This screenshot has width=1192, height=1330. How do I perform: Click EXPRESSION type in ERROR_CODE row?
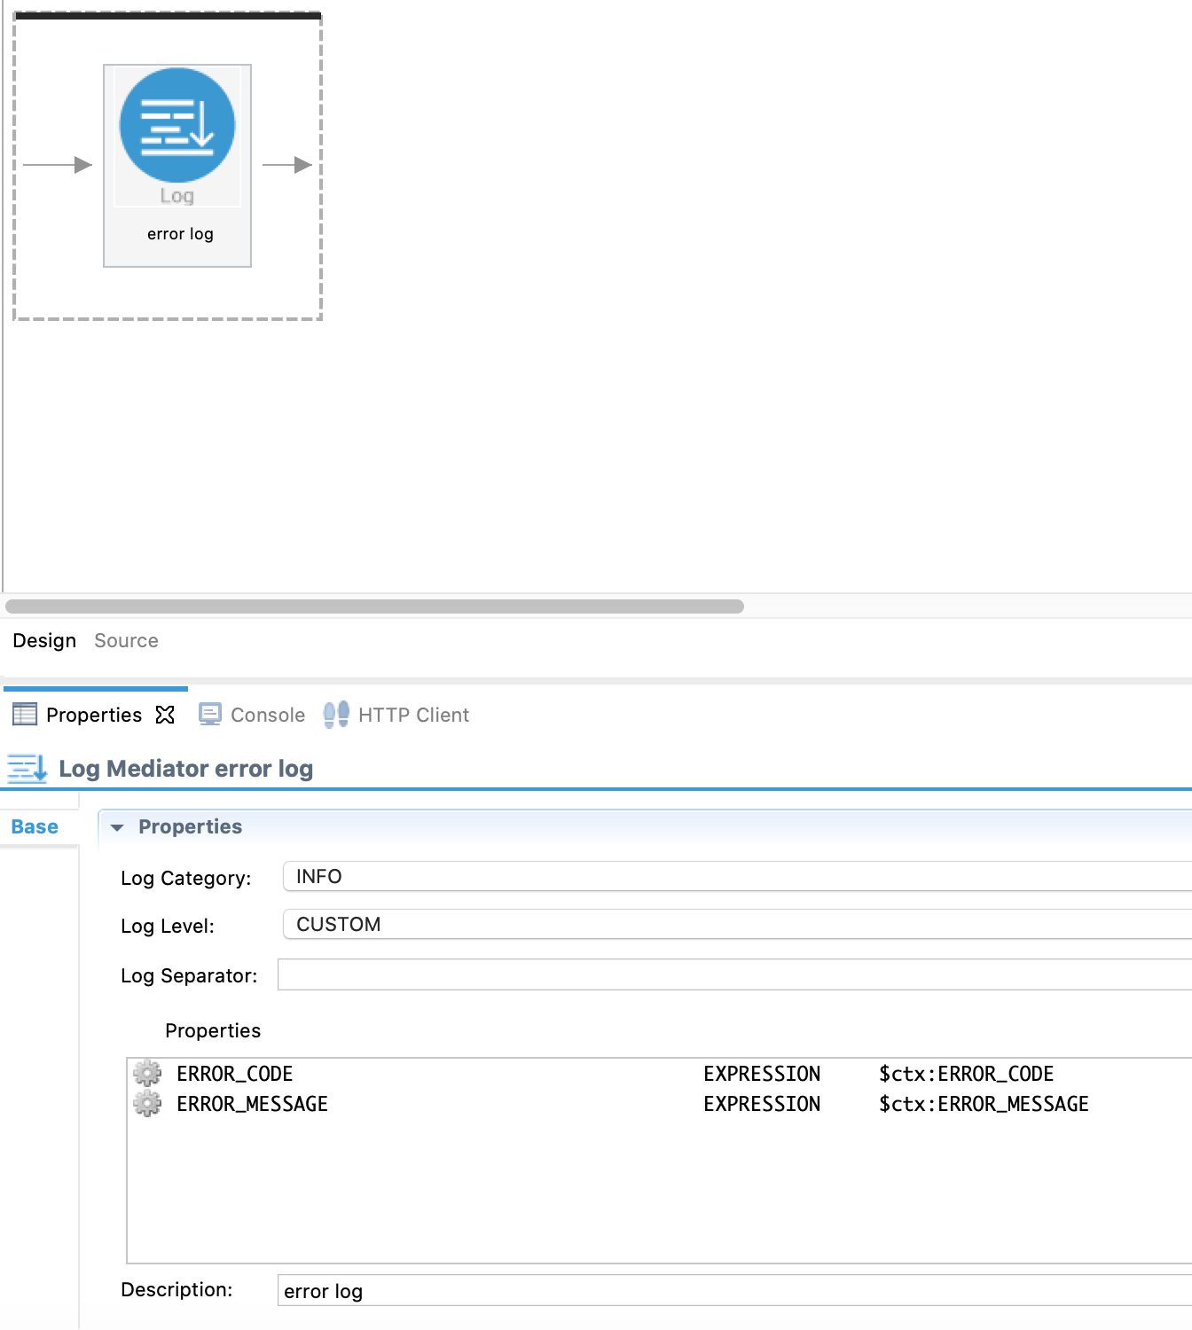pos(762,1074)
